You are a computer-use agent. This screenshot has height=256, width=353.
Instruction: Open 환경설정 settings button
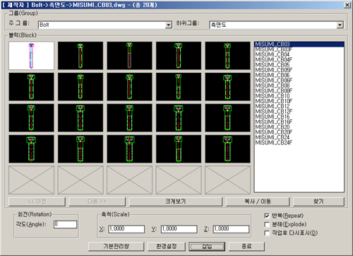click(x=167, y=247)
